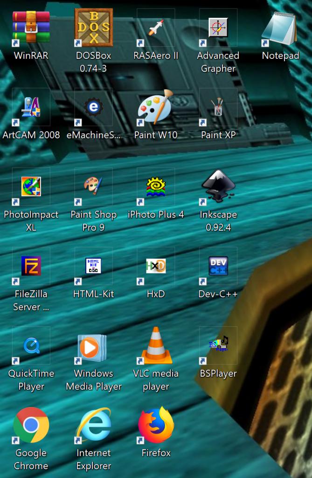Click the "QuickTime Player" label text

pyautogui.click(x=31, y=380)
